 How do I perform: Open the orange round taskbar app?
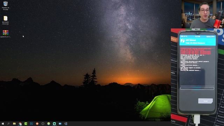[37, 124]
